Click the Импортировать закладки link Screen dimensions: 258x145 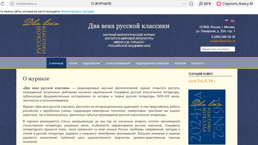tap(77, 11)
